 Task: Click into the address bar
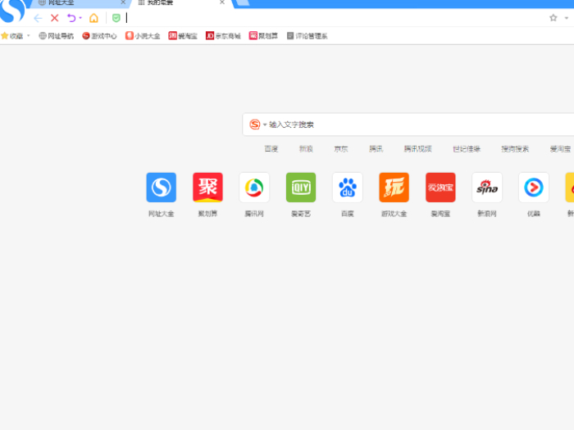[x=335, y=18]
